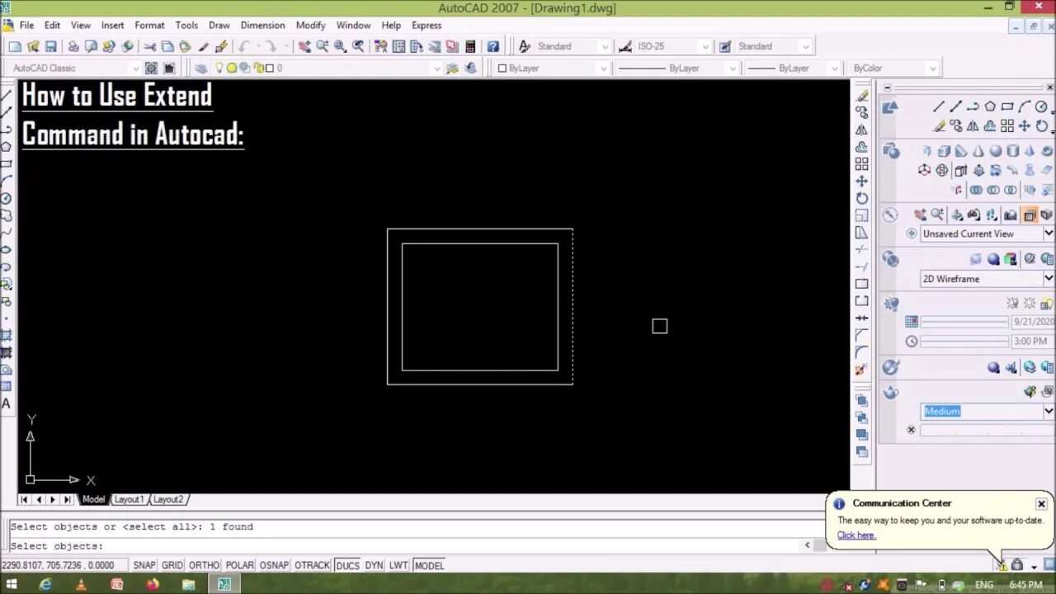Select the Trim tool in Modify toolbar
The height and width of the screenshot is (594, 1056).
pyautogui.click(x=861, y=249)
